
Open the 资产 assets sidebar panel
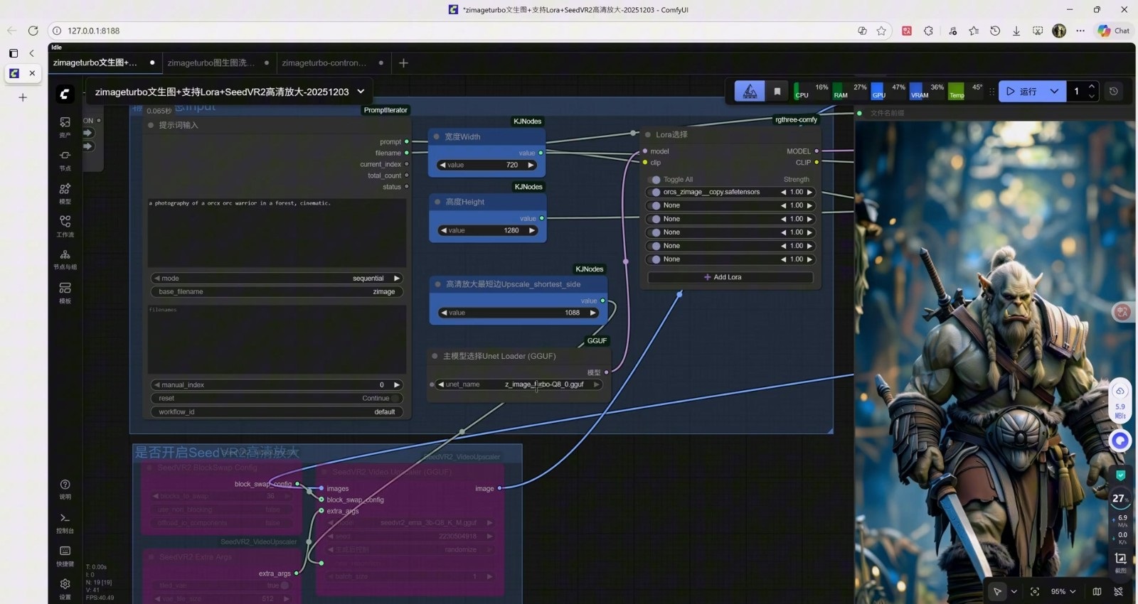tap(65, 126)
